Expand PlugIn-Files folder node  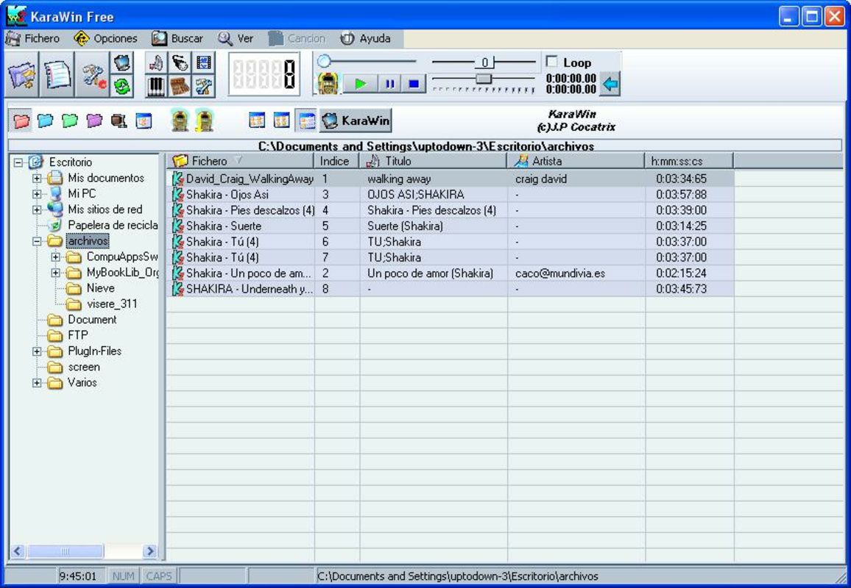click(36, 351)
